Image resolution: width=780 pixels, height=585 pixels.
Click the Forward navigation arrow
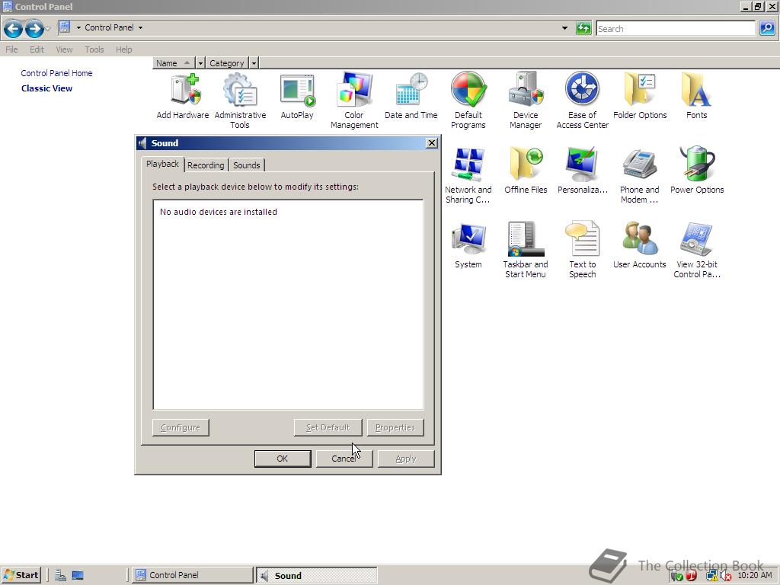pyautogui.click(x=34, y=29)
